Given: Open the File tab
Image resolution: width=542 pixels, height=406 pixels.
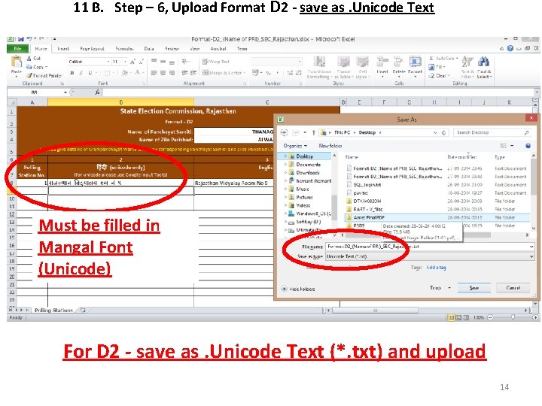Looking at the screenshot, I should pos(18,49).
